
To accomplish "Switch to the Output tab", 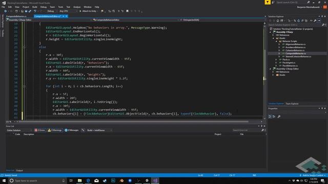I will (x=19, y=171).
